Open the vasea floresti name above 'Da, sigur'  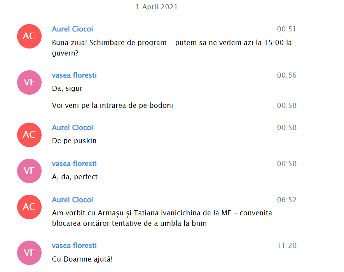coord(74,75)
